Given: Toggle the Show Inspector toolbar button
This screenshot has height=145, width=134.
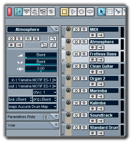Looking at the screenshot, I should click(x=18, y=12).
